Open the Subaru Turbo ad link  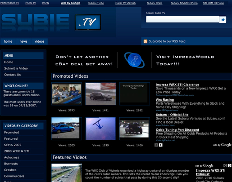pyautogui.click(x=96, y=3)
